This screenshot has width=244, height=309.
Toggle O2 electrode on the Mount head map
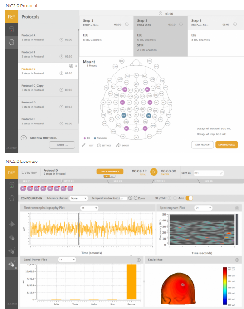145,128
